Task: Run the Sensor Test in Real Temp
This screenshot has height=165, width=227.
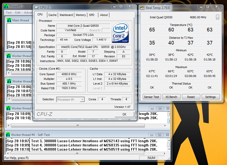Action: coord(152,97)
